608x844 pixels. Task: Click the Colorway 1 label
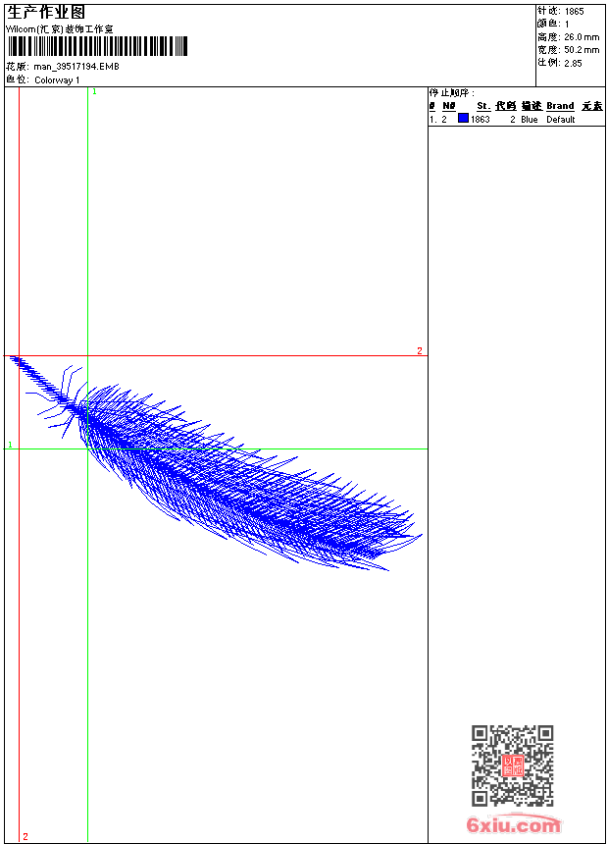click(x=57, y=80)
